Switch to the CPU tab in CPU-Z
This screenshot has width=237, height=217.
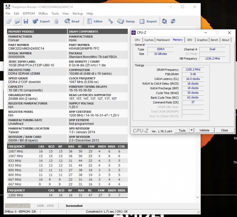coord(137,40)
